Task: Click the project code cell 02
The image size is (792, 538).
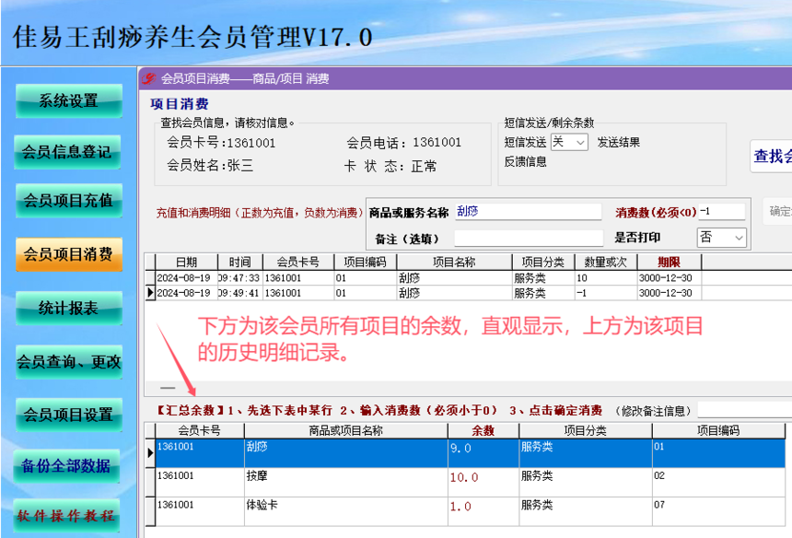Action: [x=718, y=482]
